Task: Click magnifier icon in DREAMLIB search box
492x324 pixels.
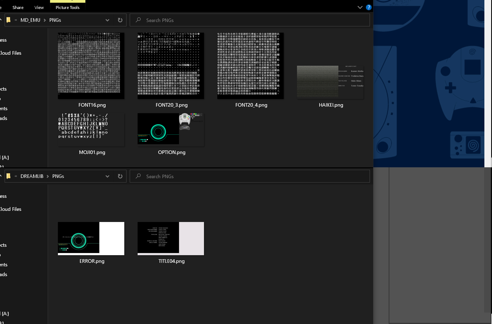Action: click(138, 176)
